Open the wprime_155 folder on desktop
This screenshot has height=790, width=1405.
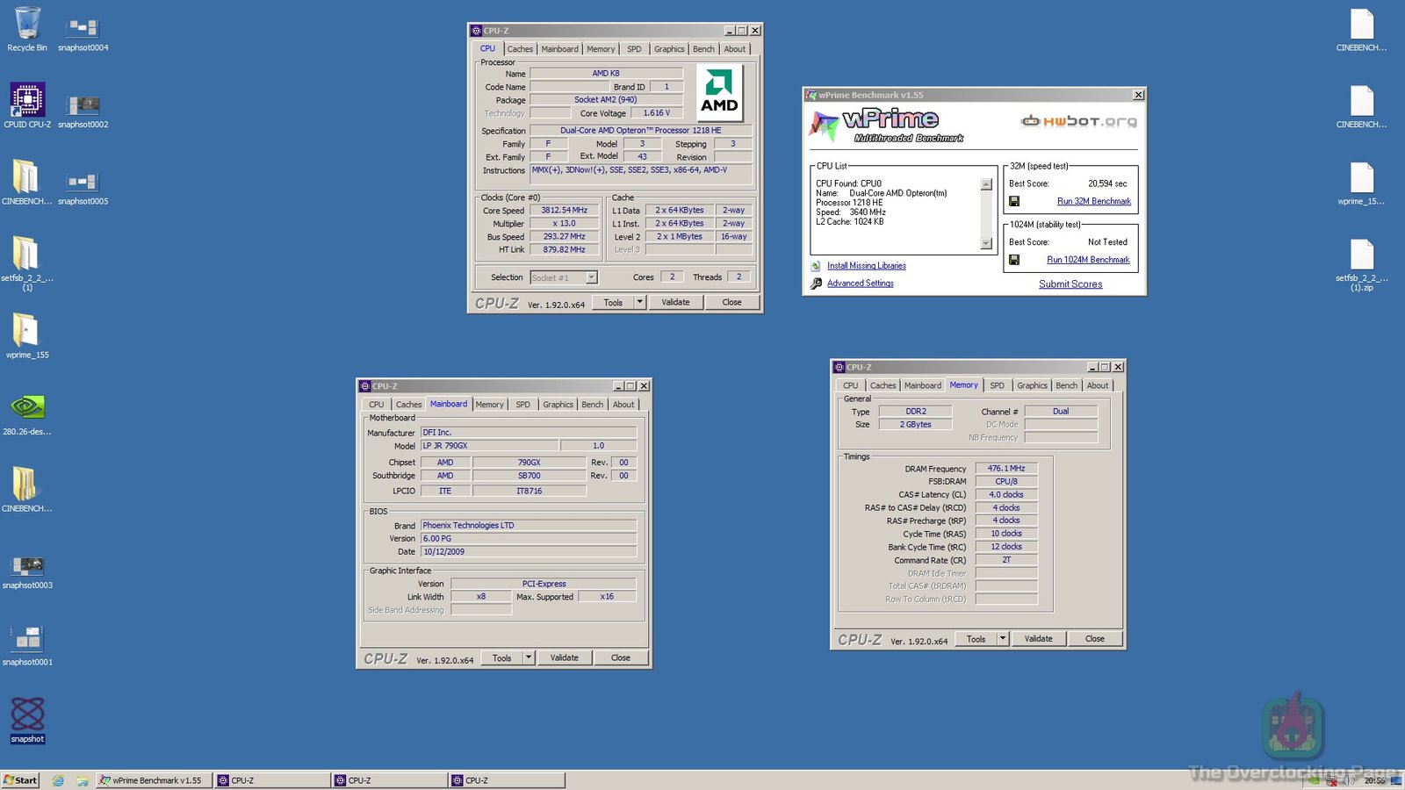pos(26,332)
